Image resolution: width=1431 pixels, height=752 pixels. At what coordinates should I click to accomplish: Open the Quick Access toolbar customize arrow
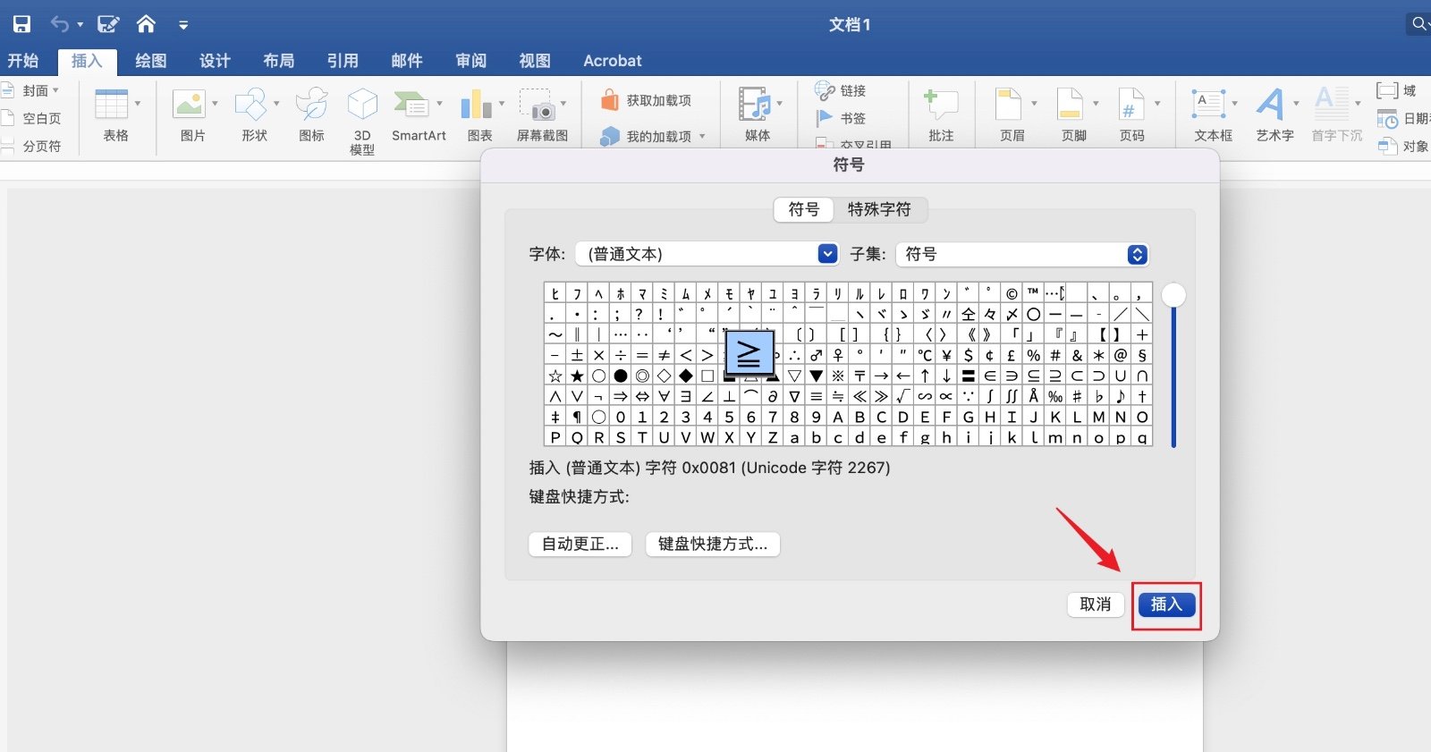[183, 25]
